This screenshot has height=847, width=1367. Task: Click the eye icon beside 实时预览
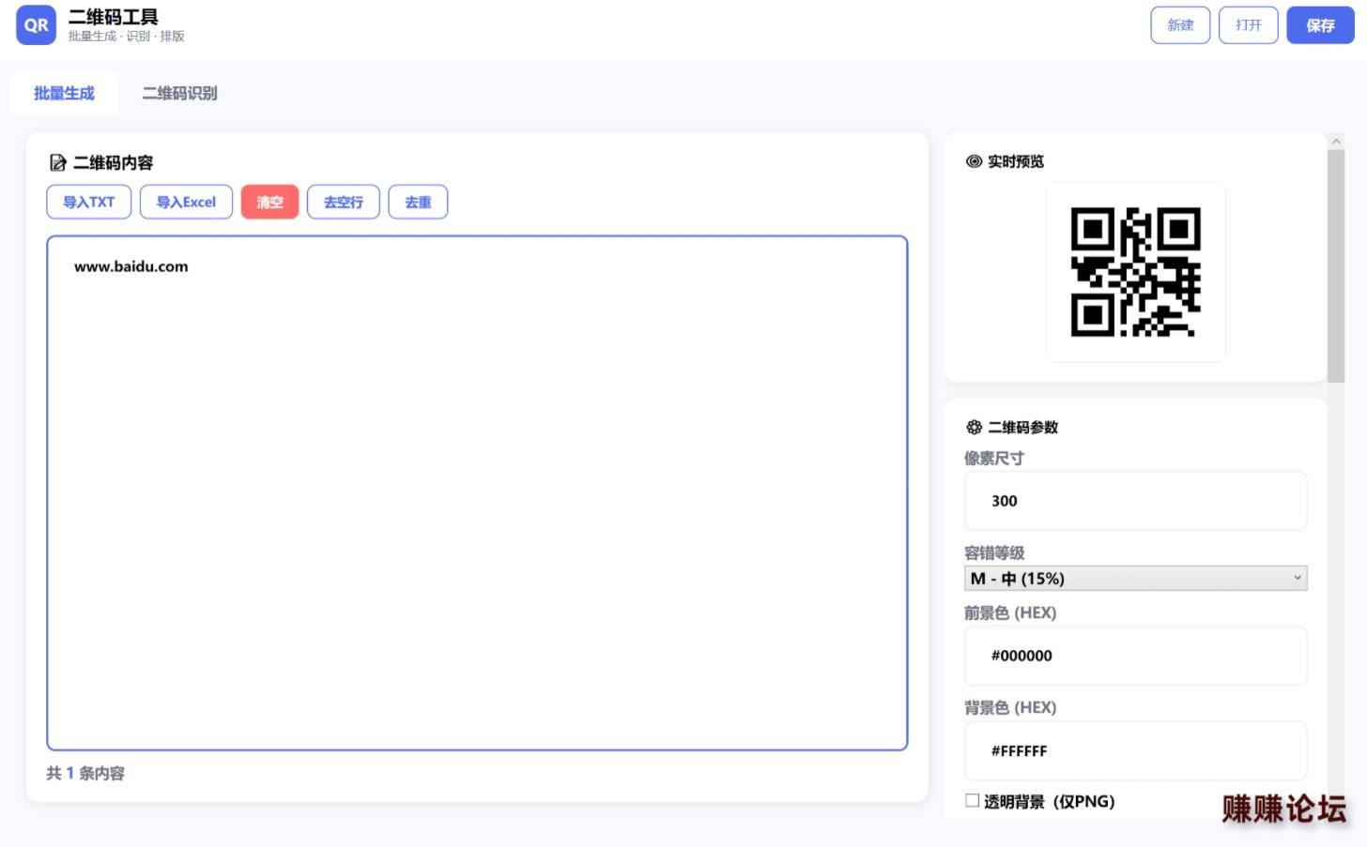coord(974,161)
